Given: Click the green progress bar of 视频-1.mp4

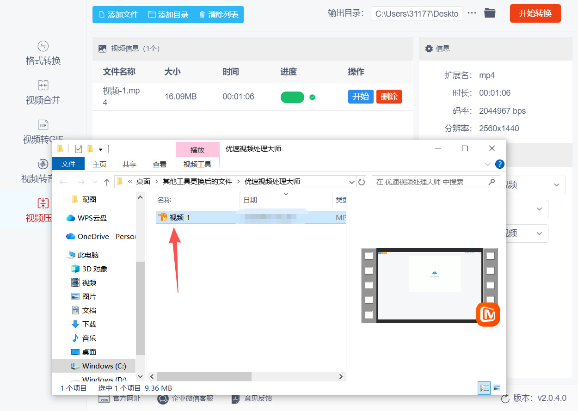Looking at the screenshot, I should point(292,97).
